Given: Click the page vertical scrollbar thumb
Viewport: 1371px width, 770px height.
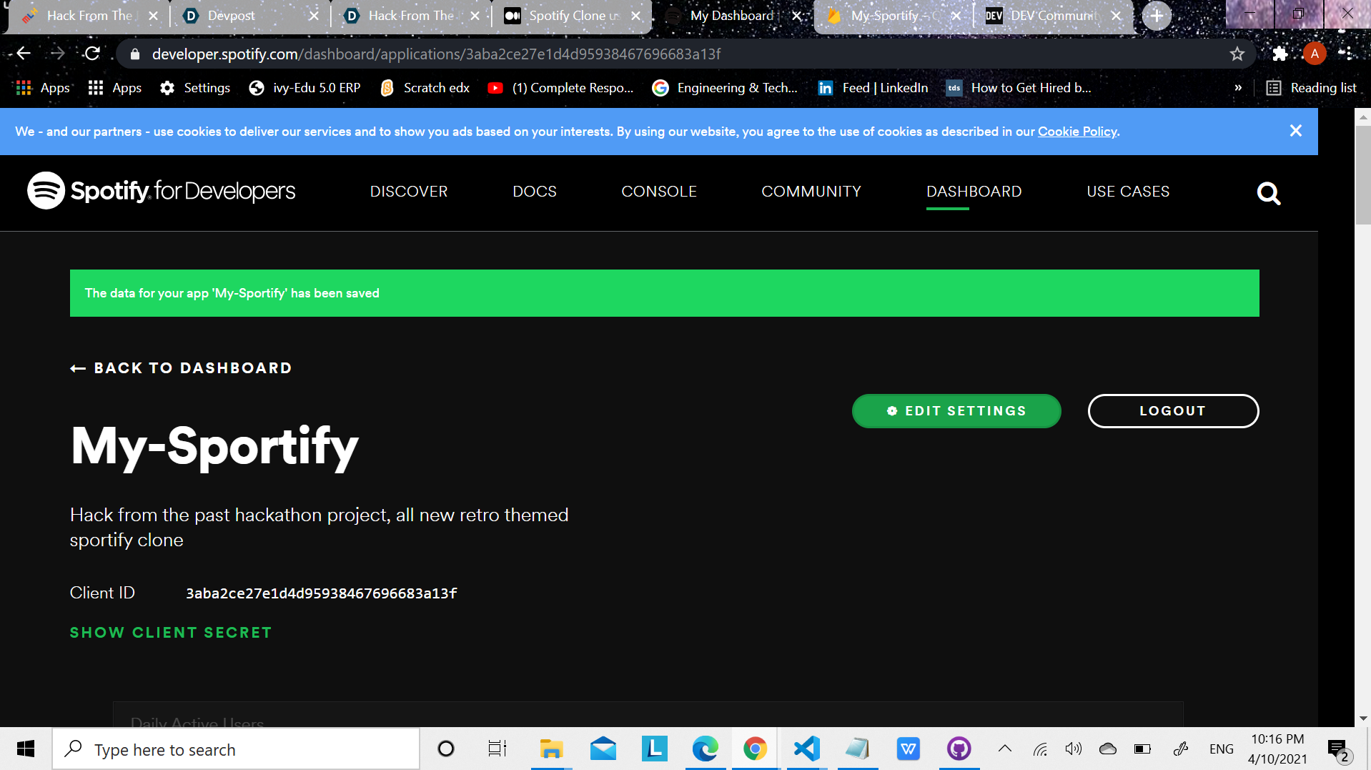Looking at the screenshot, I should 1362,175.
